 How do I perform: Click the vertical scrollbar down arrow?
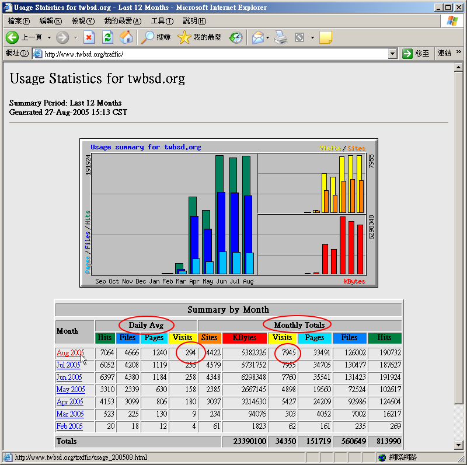[x=459, y=445]
